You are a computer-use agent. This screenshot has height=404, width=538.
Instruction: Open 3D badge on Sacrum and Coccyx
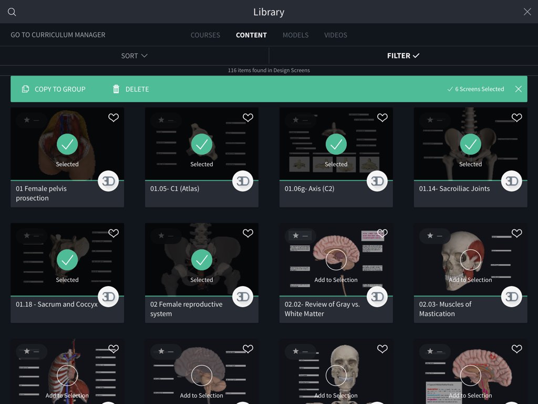pos(108,297)
